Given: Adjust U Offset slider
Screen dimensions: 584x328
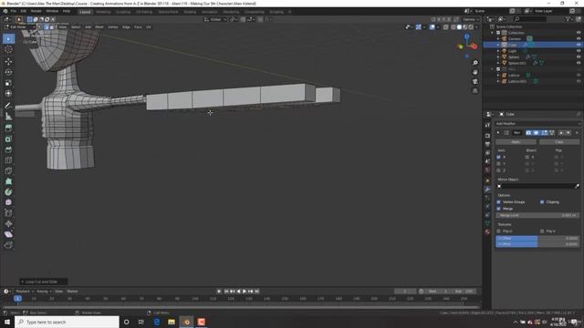Looking at the screenshot, I should (537, 238).
